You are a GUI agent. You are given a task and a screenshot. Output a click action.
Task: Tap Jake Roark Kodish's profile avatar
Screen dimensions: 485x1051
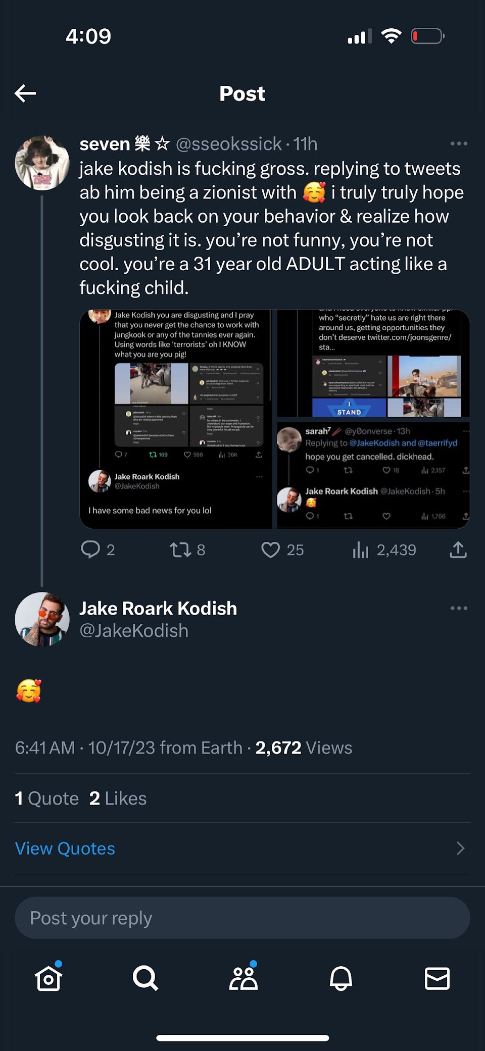[42, 619]
